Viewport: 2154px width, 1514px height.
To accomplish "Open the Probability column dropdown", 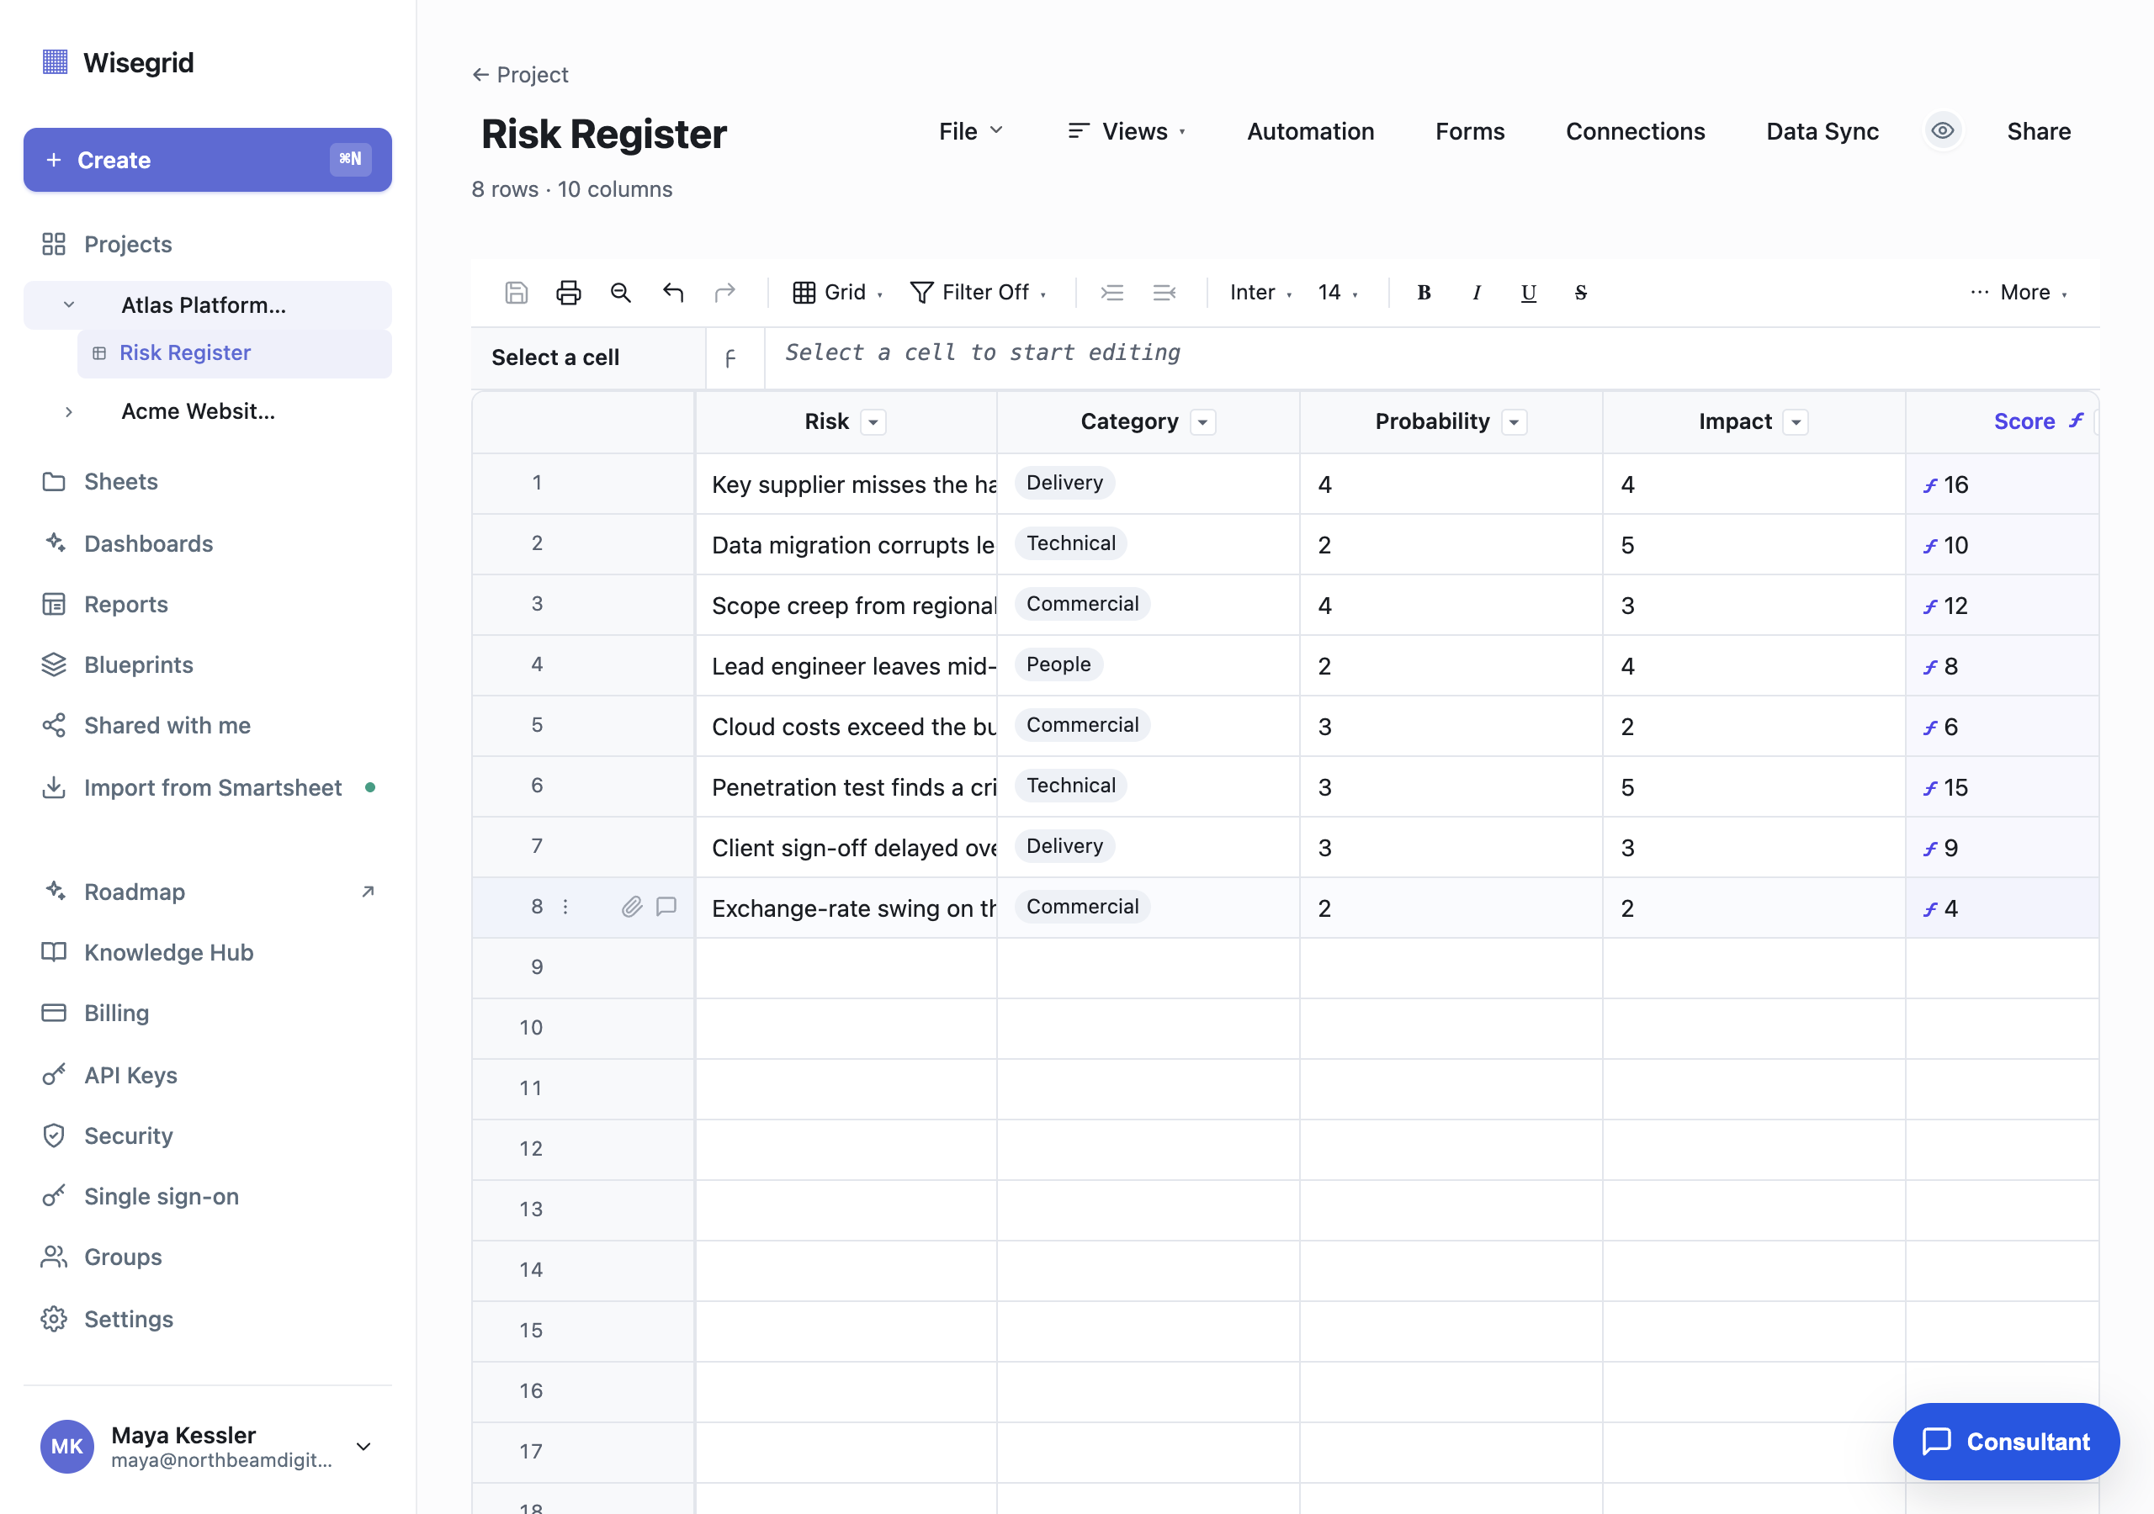I will tap(1515, 422).
